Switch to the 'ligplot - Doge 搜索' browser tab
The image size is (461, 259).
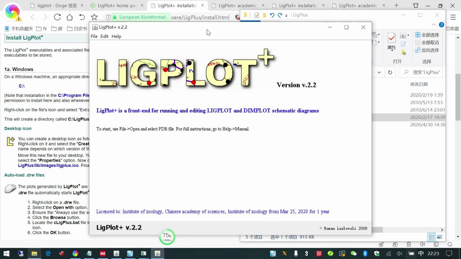tap(57, 6)
